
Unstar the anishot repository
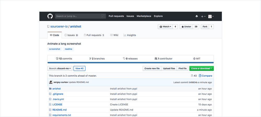pyautogui.click(x=186, y=27)
